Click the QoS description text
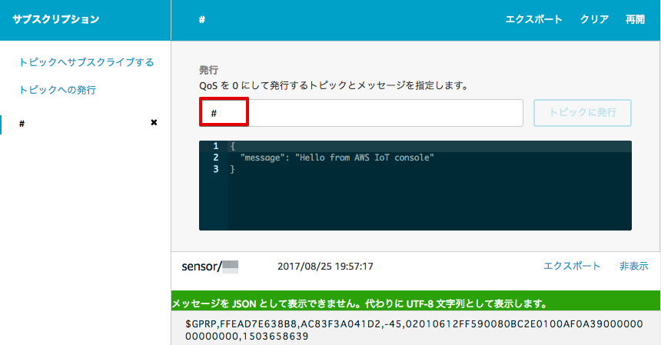 click(334, 85)
